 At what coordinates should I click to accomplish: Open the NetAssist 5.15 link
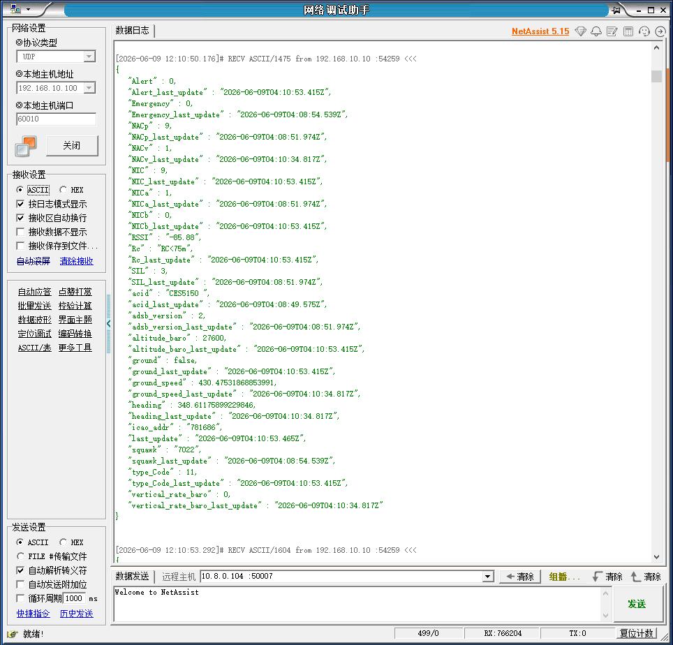(540, 31)
